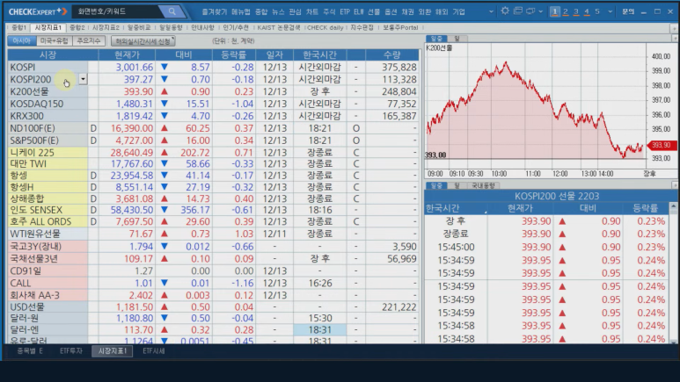
Task: Switch to virtual screen 5
Action: (597, 11)
